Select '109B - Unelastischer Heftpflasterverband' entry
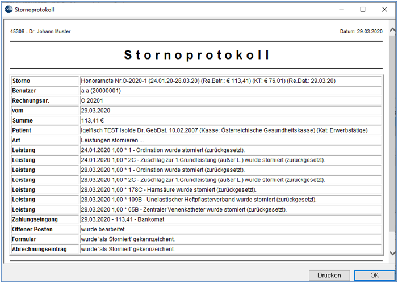 [199, 200]
